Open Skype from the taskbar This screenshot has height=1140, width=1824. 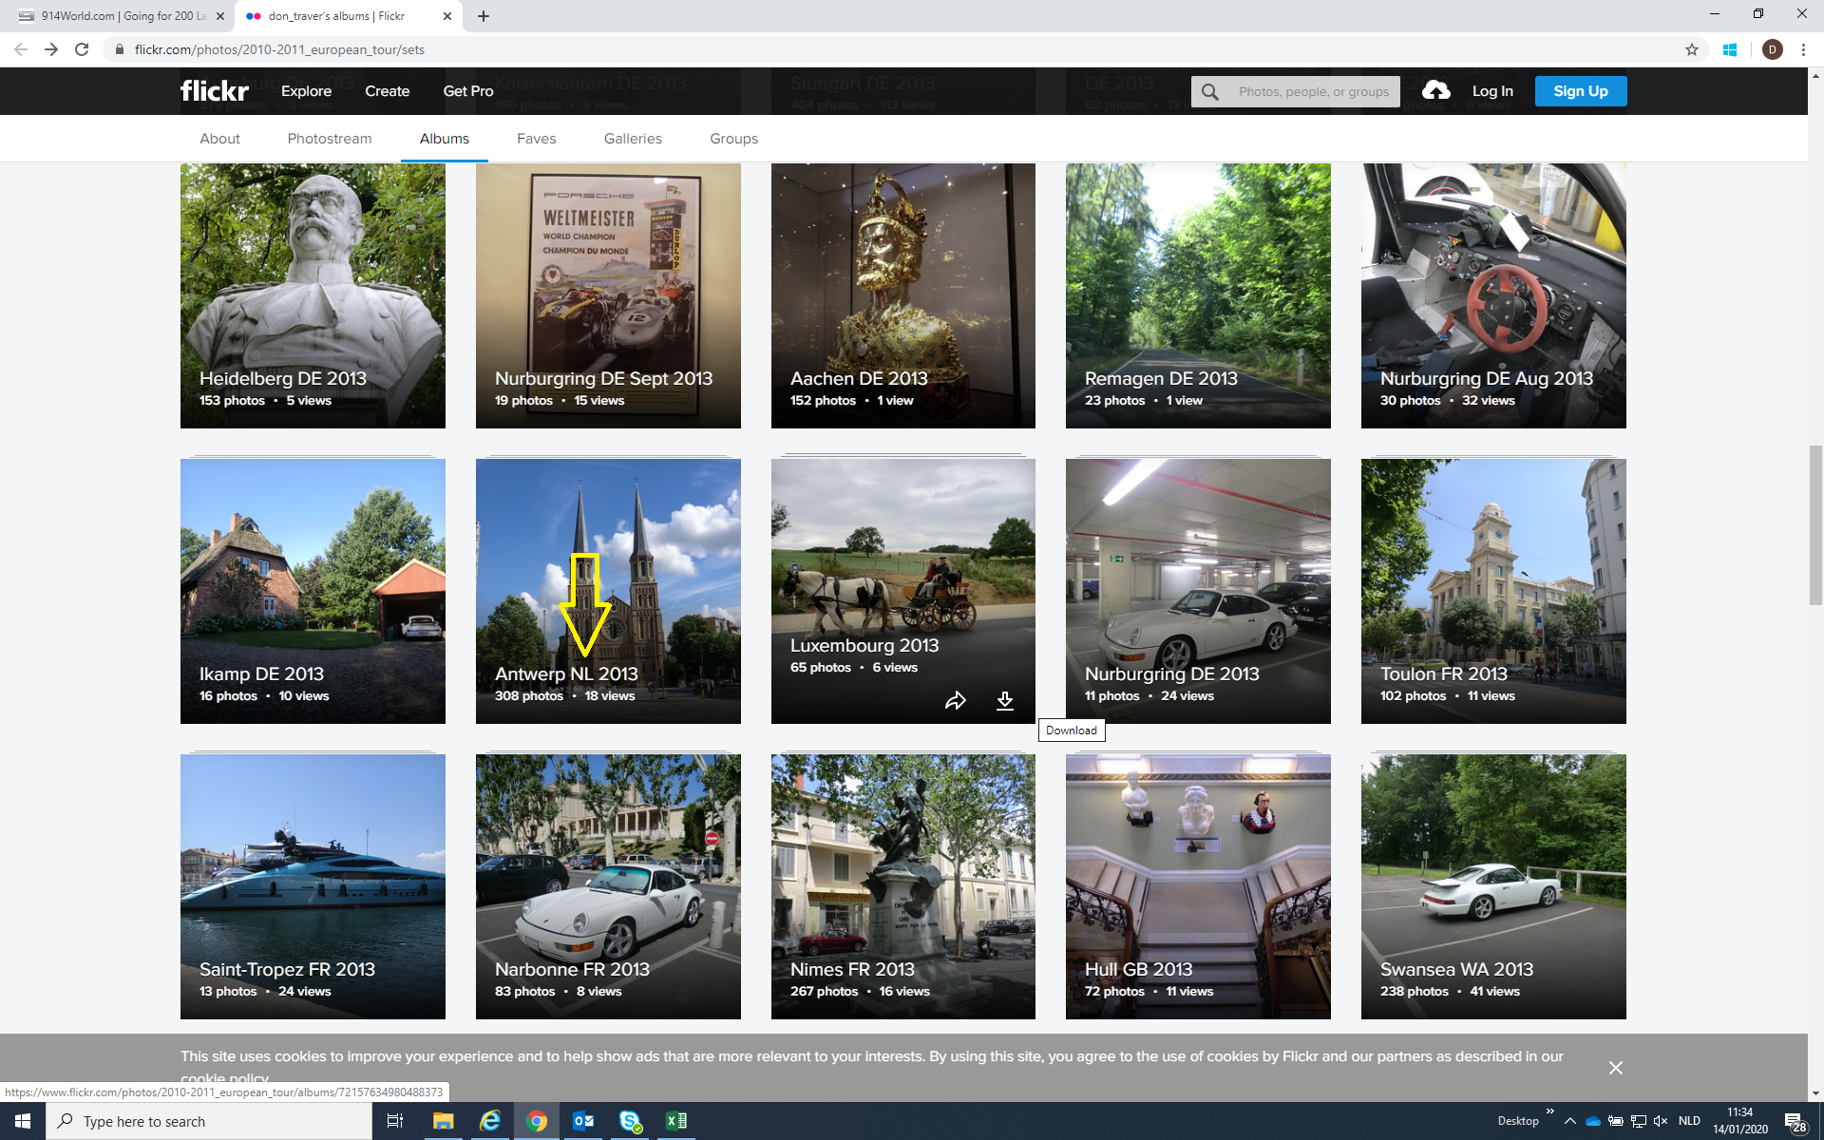click(x=629, y=1121)
